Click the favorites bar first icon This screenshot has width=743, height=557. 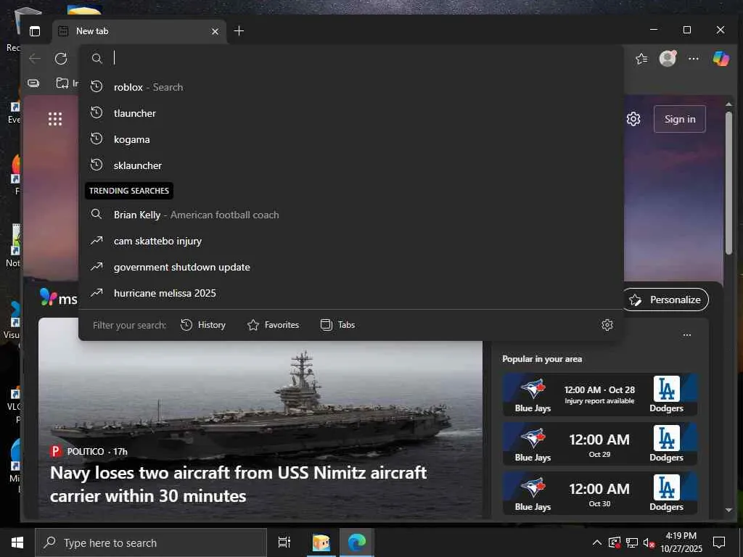tap(33, 83)
